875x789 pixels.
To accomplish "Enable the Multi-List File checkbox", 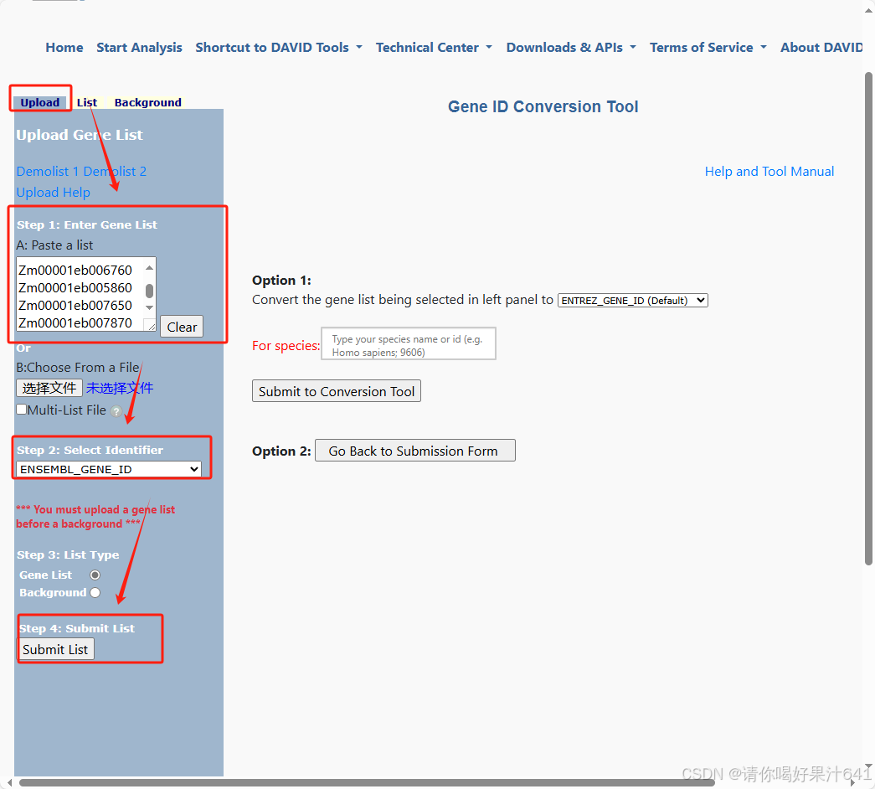I will coord(21,410).
